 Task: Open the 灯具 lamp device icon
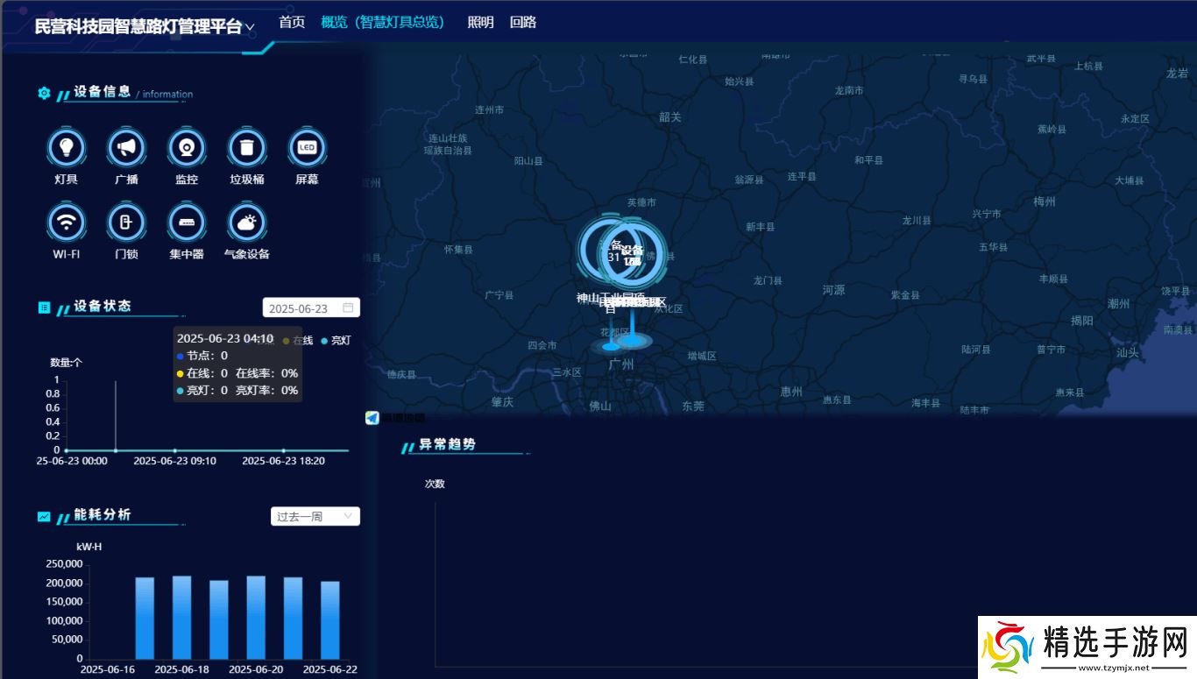point(67,148)
